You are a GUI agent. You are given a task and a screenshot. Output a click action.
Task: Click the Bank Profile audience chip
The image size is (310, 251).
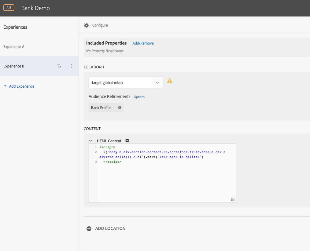tap(106, 107)
